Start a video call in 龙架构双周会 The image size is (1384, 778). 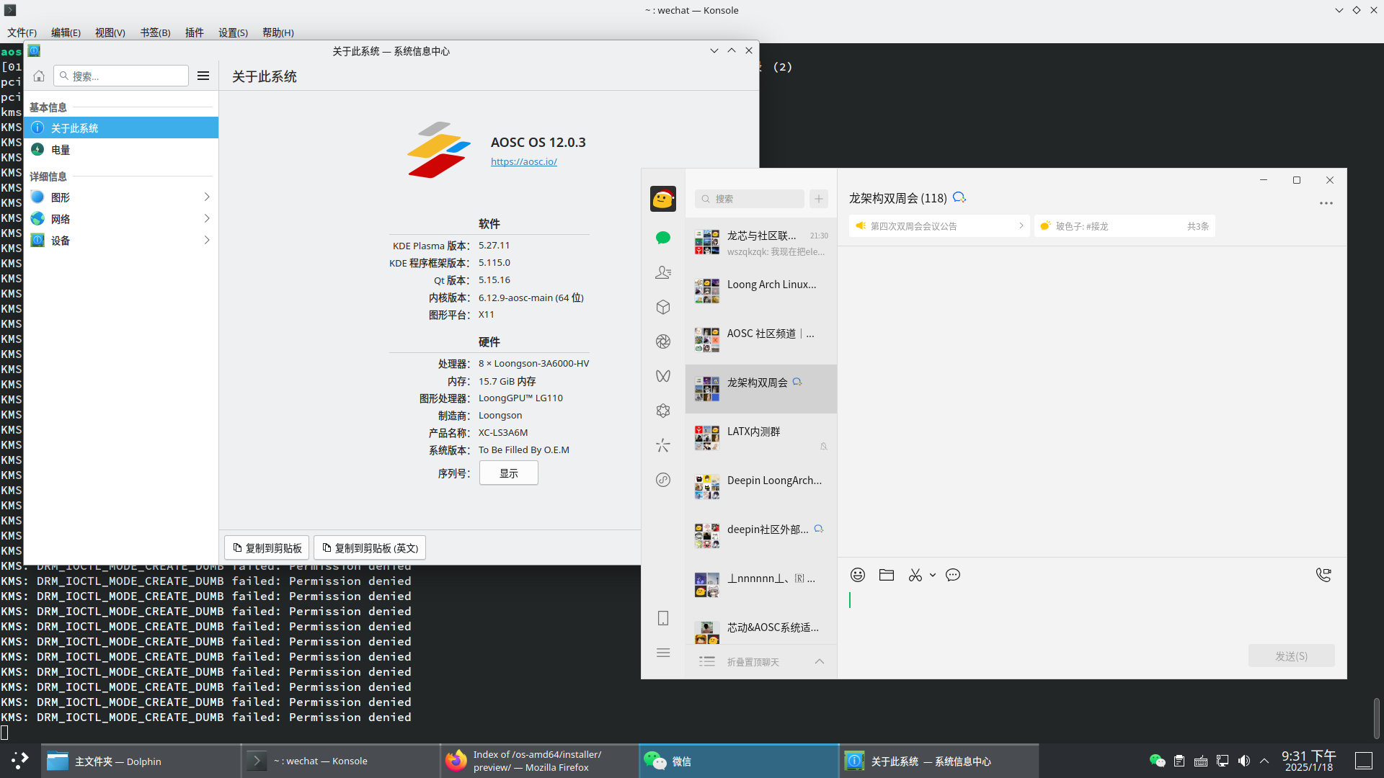1323,574
